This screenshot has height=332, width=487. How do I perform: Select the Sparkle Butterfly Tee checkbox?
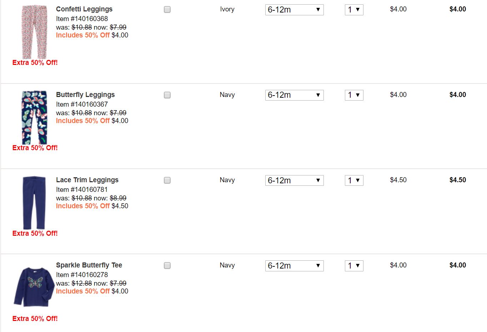click(x=167, y=266)
